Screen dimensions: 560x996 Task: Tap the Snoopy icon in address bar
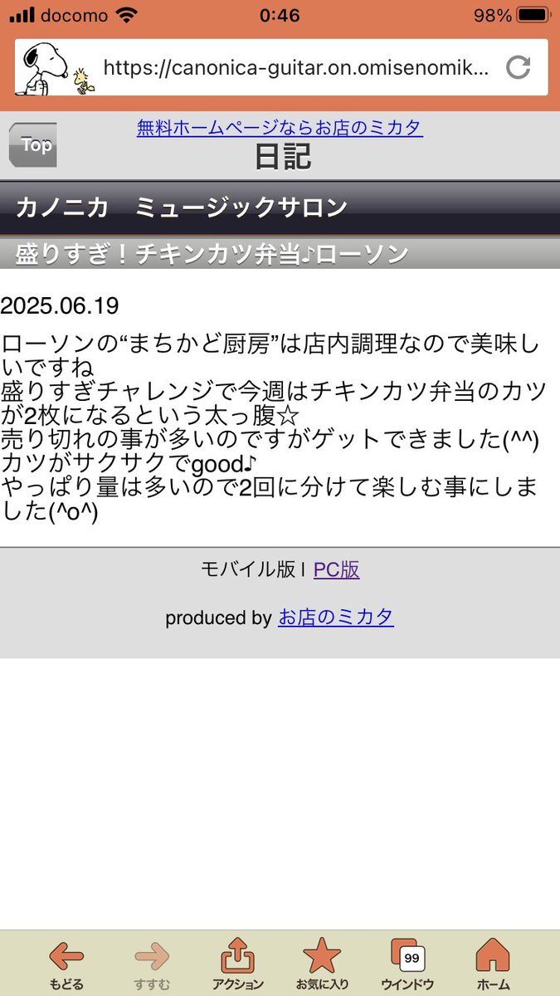pyautogui.click(x=56, y=67)
